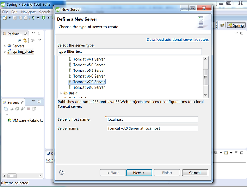The height and width of the screenshot is (187, 247).
Task: Click Publish to the server icon
Action: [34, 109]
